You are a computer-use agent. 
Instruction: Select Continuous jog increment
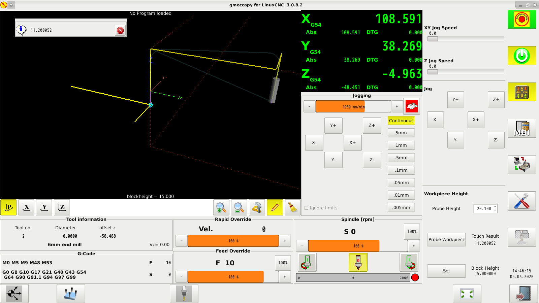click(x=401, y=121)
